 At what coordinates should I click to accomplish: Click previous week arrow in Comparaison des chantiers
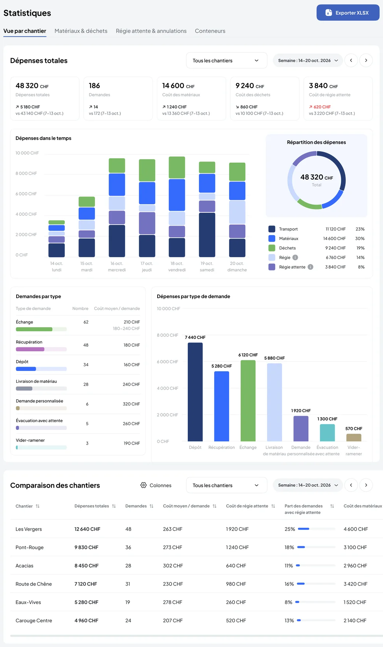(351, 485)
